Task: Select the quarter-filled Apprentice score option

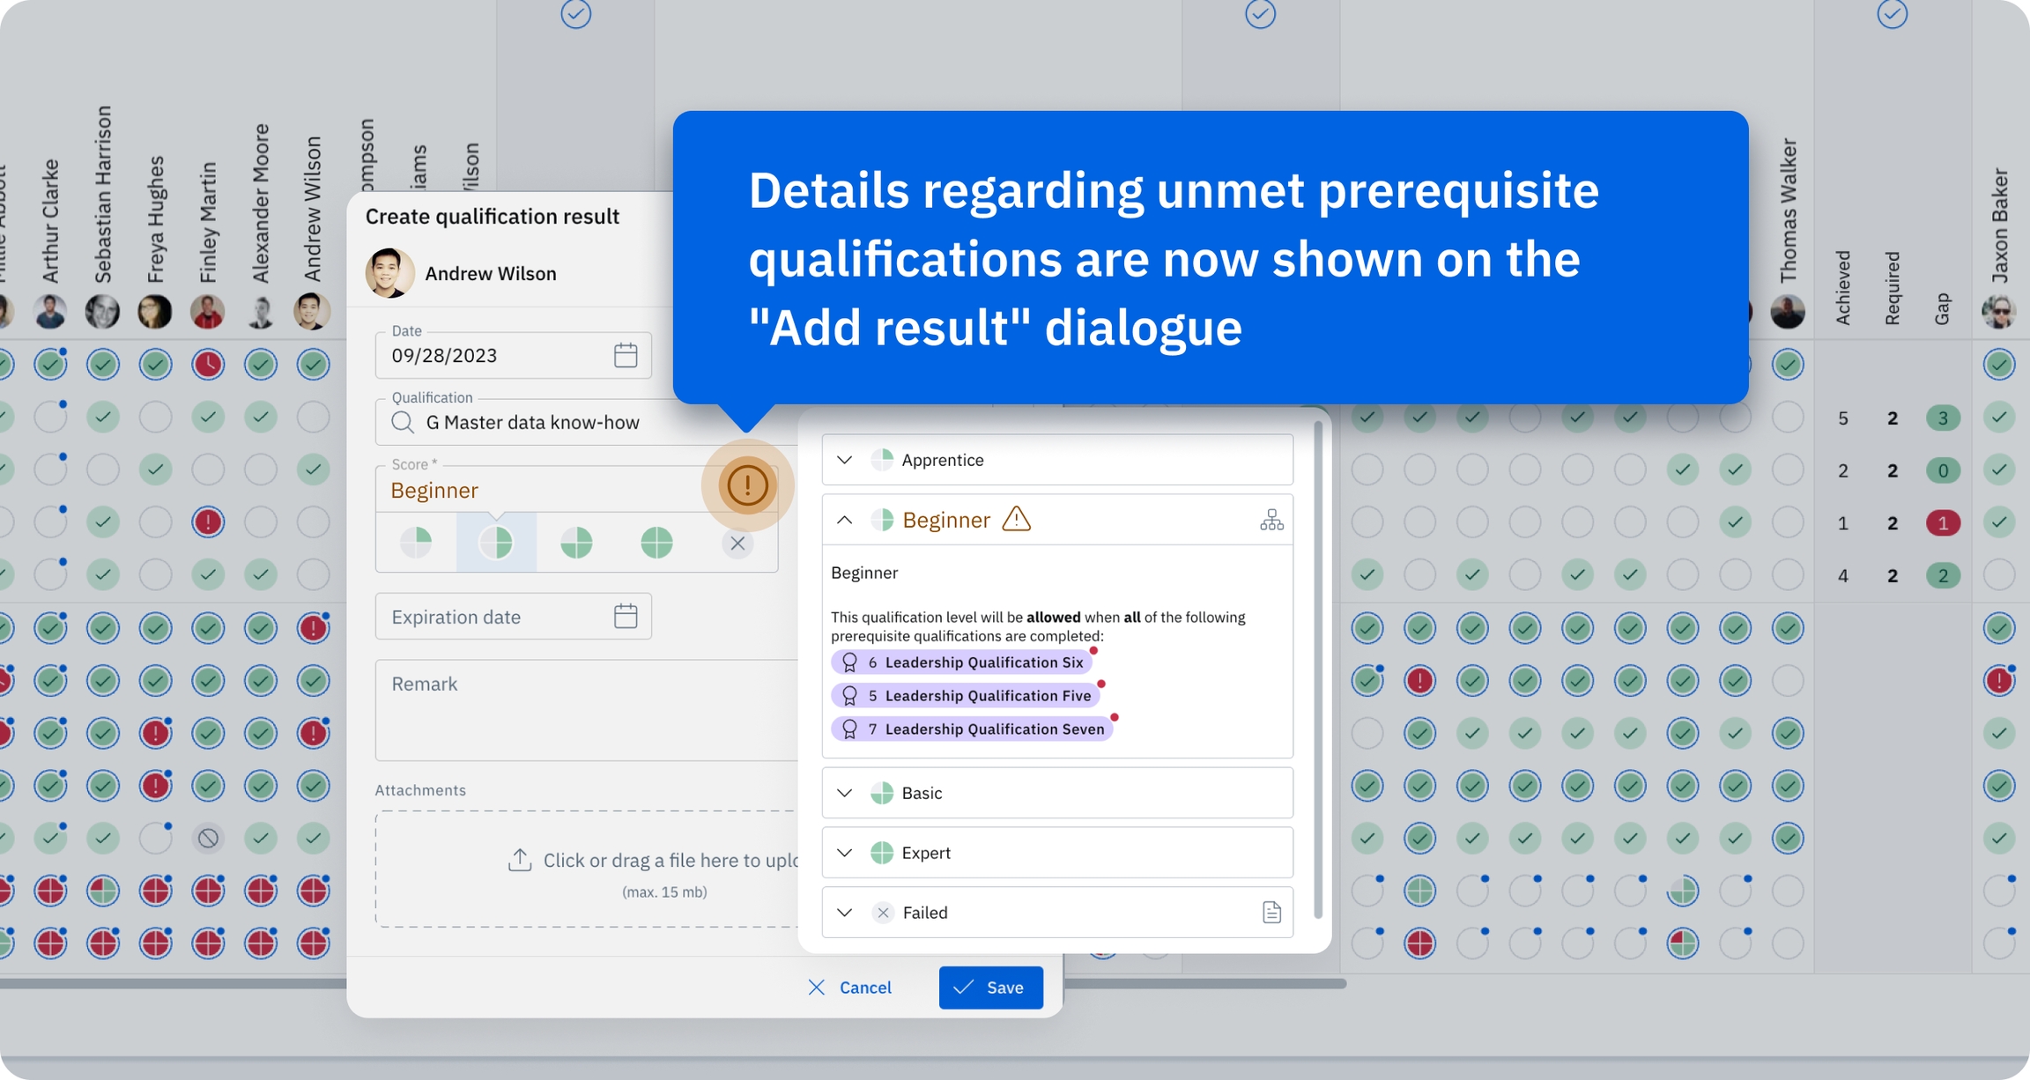Action: pyautogui.click(x=416, y=543)
